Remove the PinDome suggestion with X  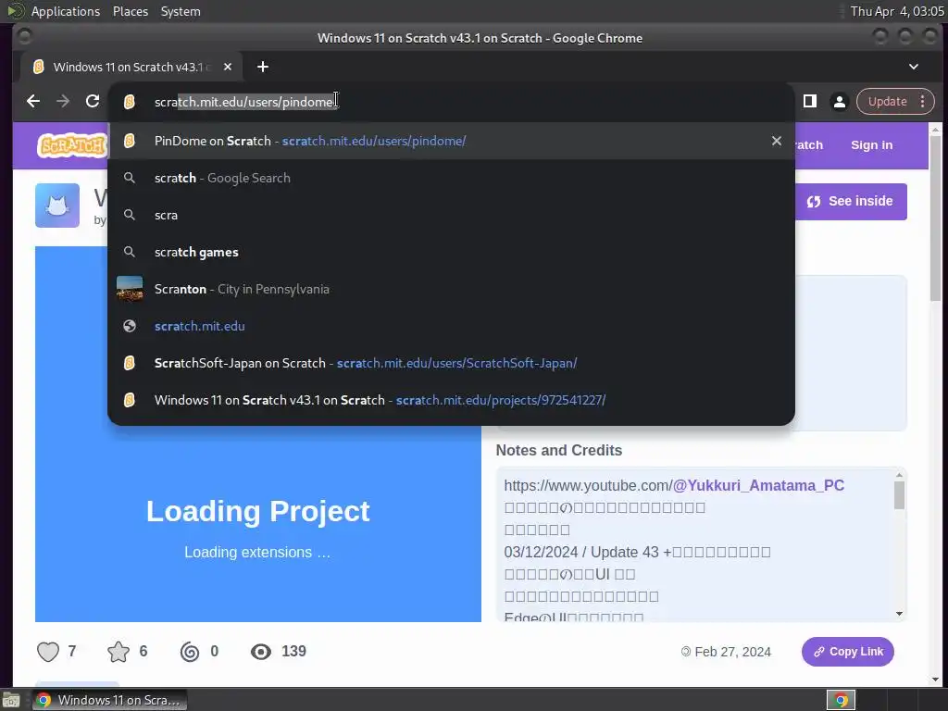click(x=777, y=141)
